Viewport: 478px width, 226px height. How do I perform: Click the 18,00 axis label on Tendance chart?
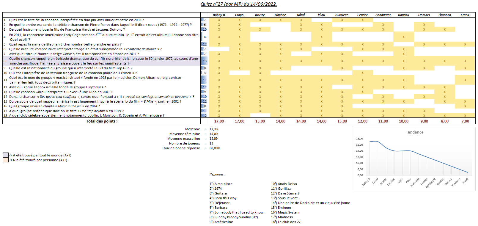tap(359, 139)
